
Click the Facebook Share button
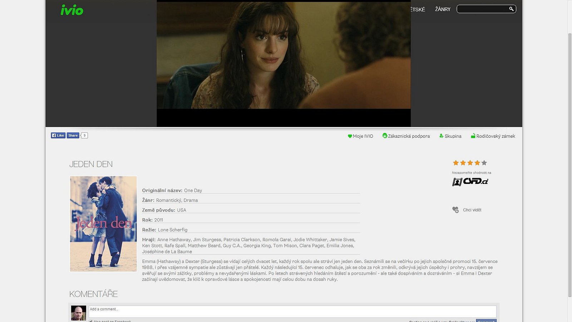(x=73, y=135)
